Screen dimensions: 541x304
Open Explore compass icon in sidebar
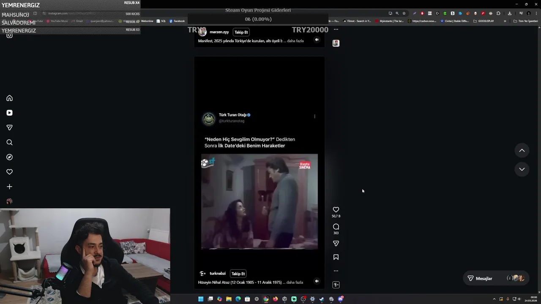[9, 157]
